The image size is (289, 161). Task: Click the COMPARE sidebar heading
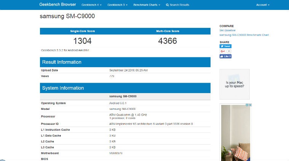(227, 26)
